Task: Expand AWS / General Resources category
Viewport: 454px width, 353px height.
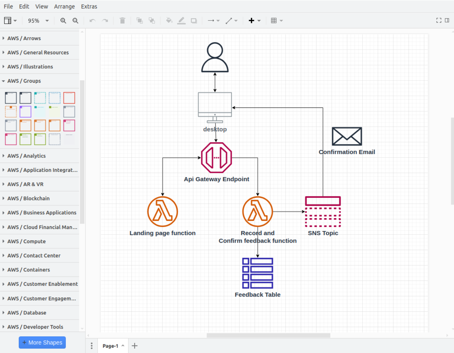Action: [39, 52]
